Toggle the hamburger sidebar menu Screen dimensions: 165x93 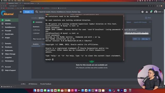click(21, 12)
